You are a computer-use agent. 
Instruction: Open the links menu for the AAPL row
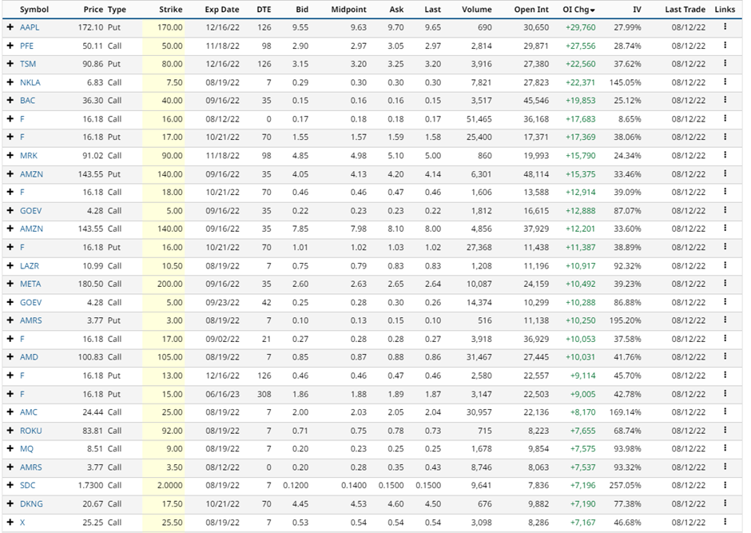click(x=725, y=27)
